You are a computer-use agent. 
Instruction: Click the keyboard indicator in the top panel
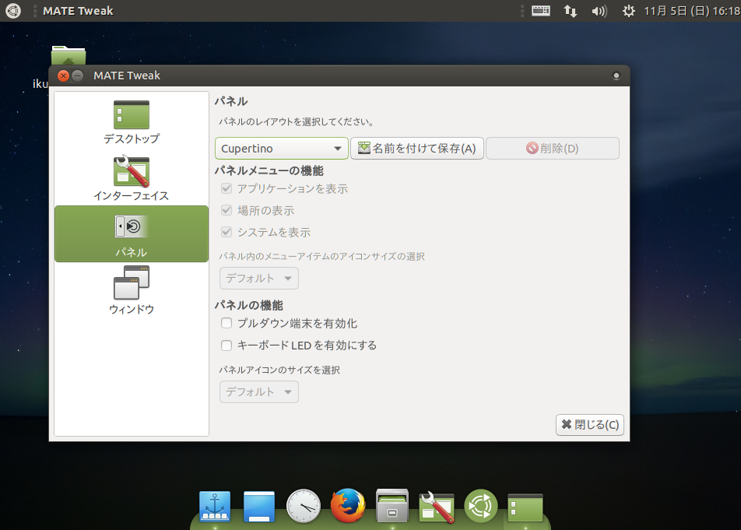541,10
